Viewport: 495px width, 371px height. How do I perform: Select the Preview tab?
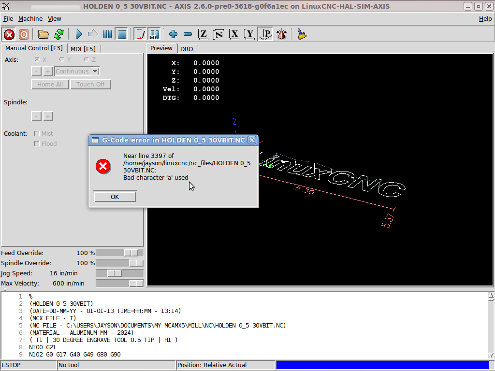pyautogui.click(x=161, y=48)
